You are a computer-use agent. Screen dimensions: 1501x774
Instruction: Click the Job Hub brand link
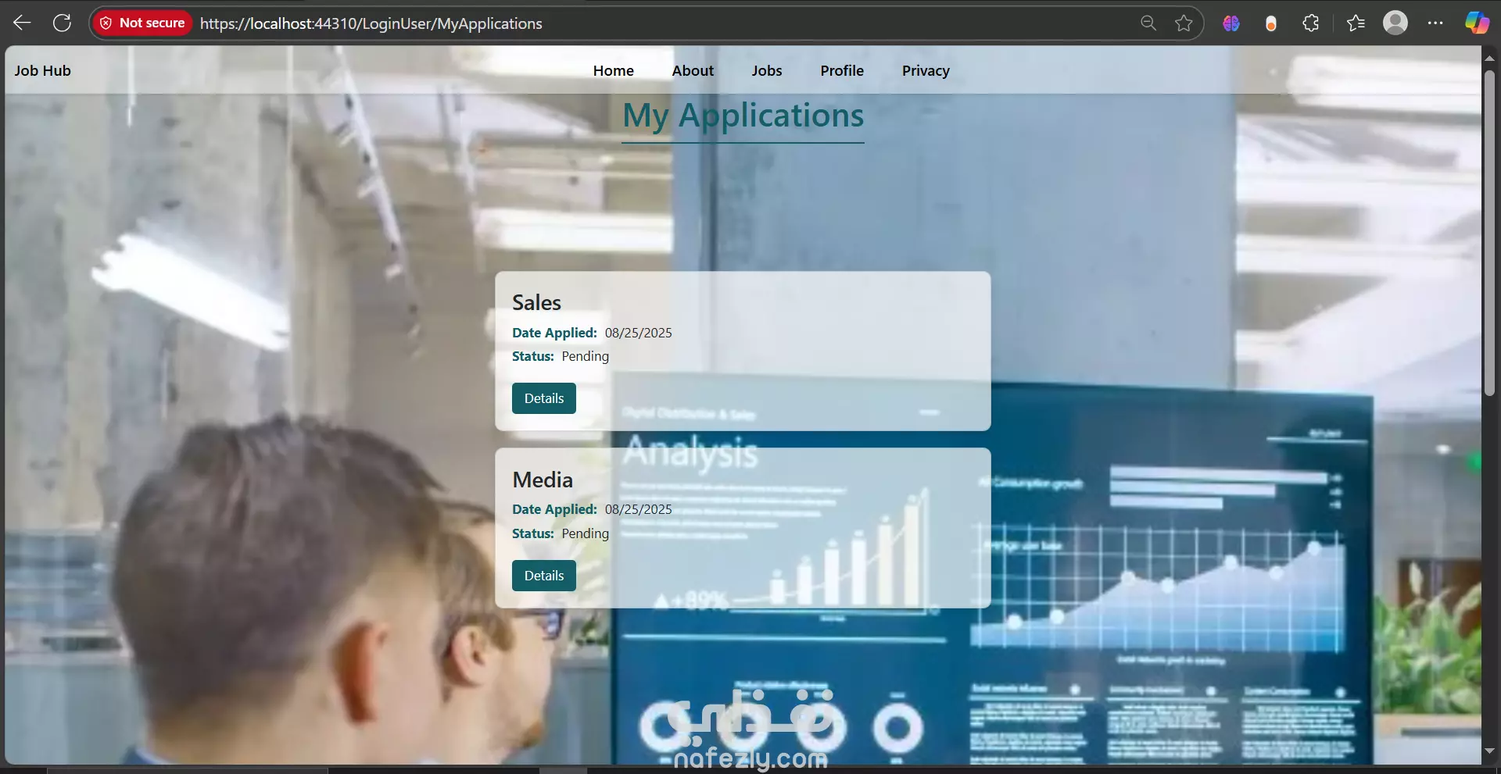(43, 70)
